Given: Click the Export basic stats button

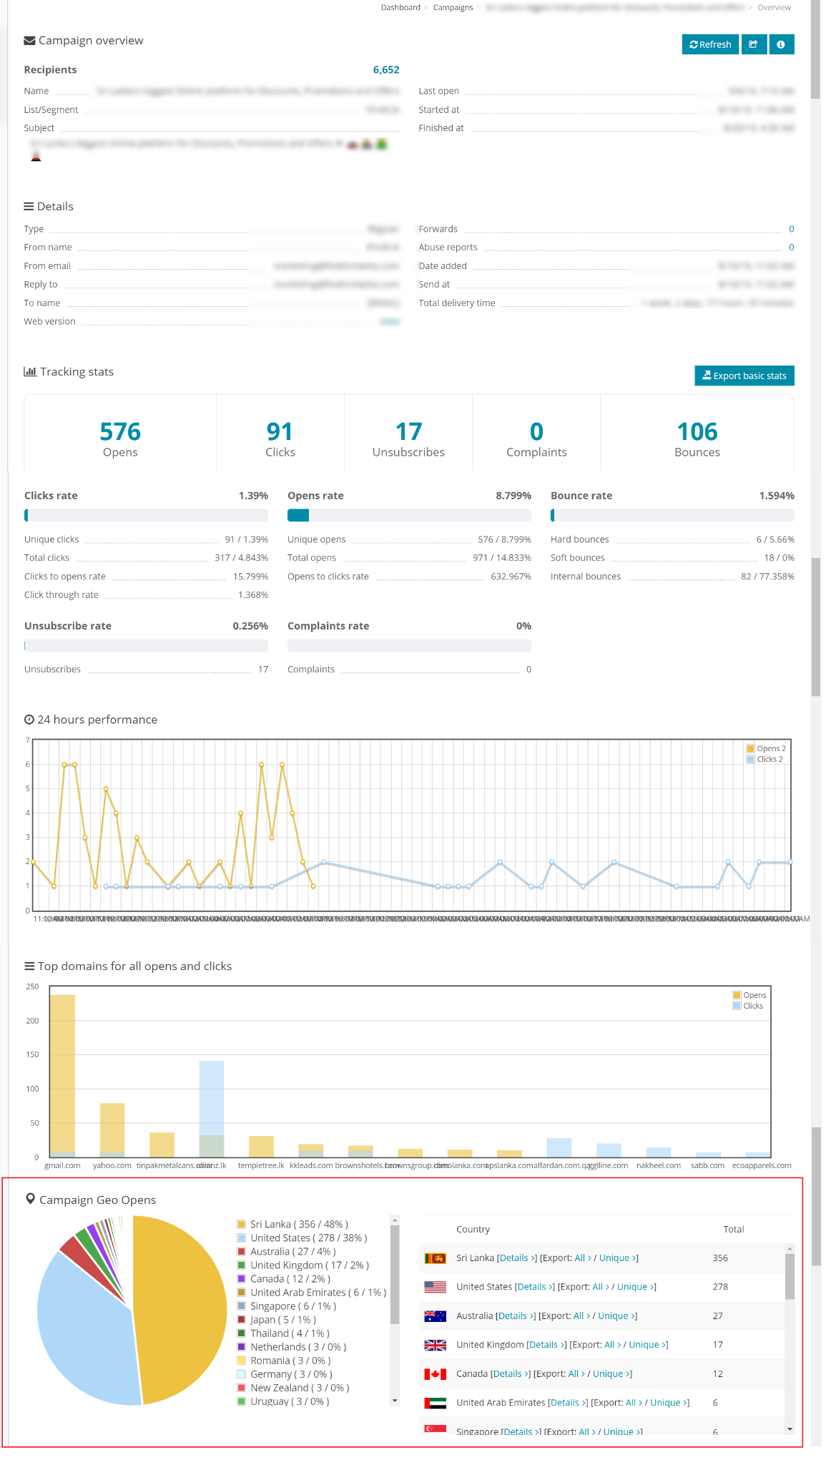Looking at the screenshot, I should (x=744, y=376).
